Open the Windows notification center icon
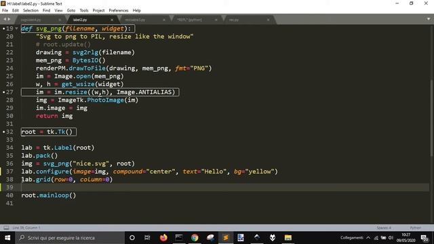Image resolution: width=434 pixels, height=244 pixels. point(425,238)
